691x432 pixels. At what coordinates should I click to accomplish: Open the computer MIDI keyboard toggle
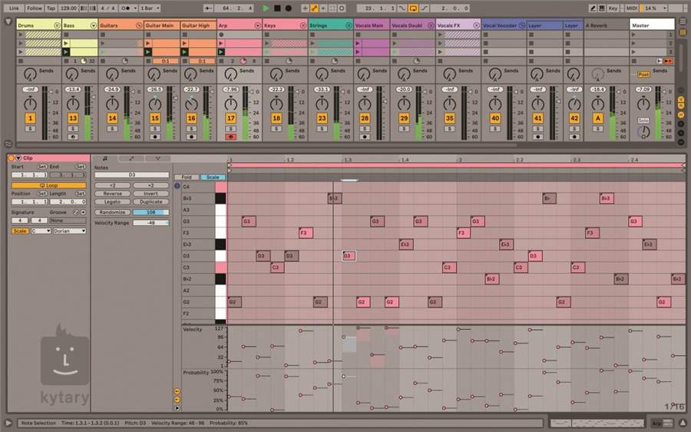pyautogui.click(x=601, y=8)
